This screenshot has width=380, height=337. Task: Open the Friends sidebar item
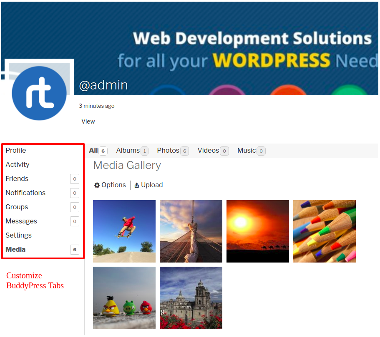17,179
